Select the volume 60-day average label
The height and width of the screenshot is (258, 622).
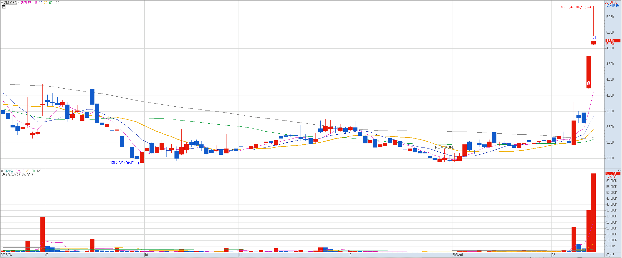point(33,171)
